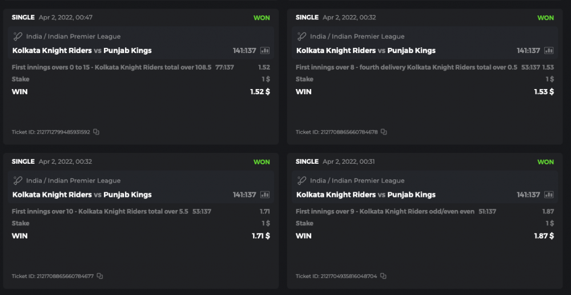Click cricket sport icon in the 00:31 bet card
571x295 pixels.
coord(301,181)
